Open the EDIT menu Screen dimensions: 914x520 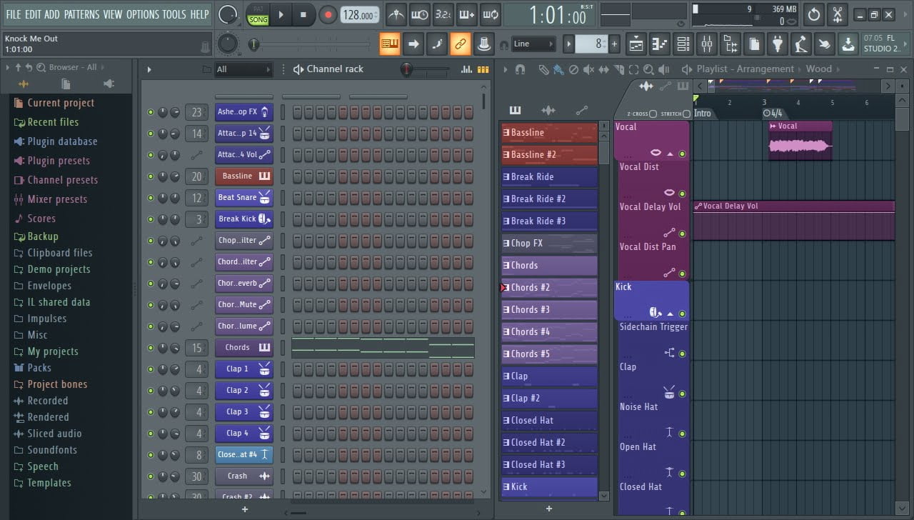point(33,14)
